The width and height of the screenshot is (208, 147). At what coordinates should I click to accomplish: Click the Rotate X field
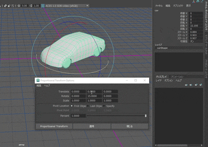[78, 96]
